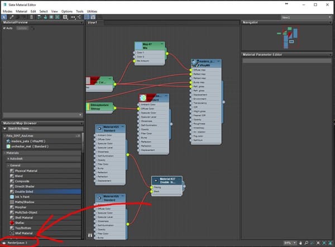Viewport: 335px width, 247px height.
Task: Switch to the View1 tab
Action: click(92, 22)
